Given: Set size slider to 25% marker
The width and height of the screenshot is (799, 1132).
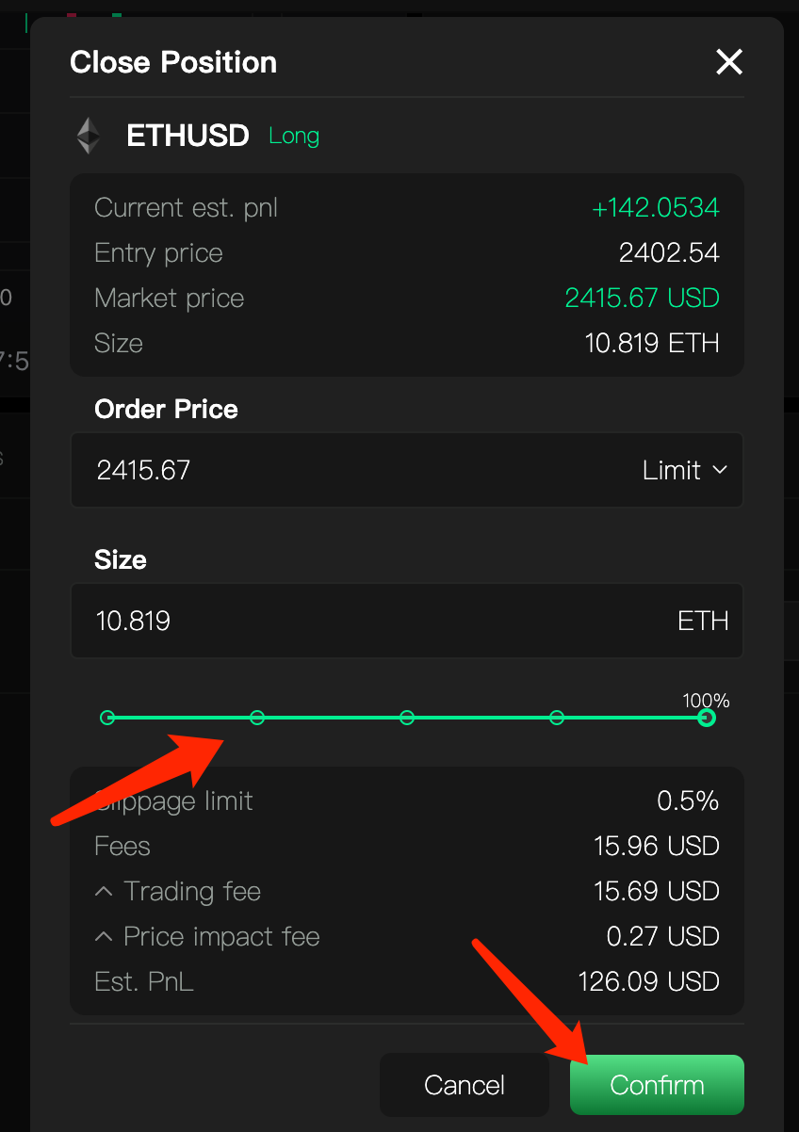Looking at the screenshot, I should point(257,718).
